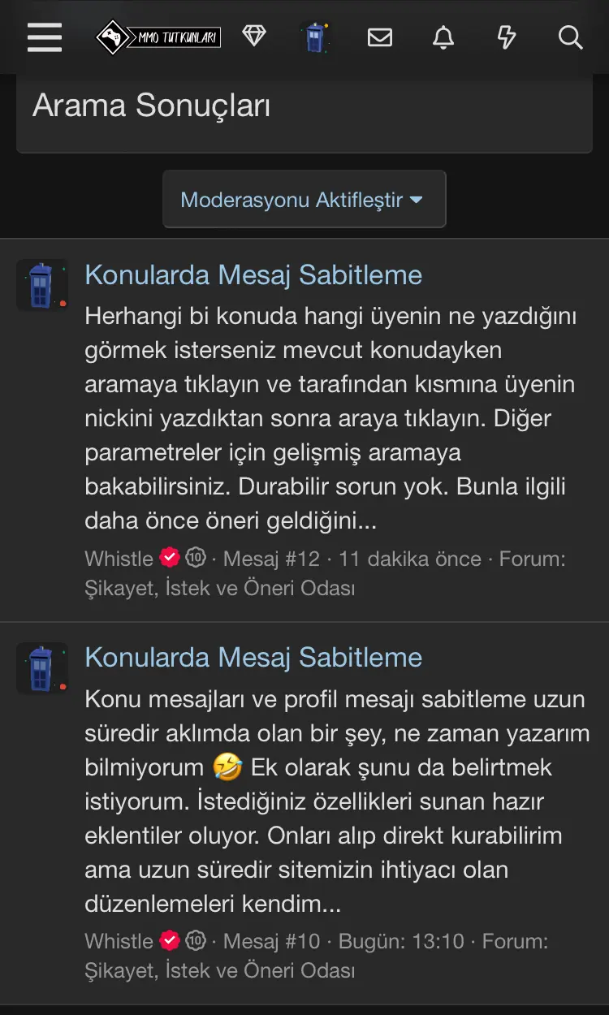Open the notifications bell

(x=443, y=37)
